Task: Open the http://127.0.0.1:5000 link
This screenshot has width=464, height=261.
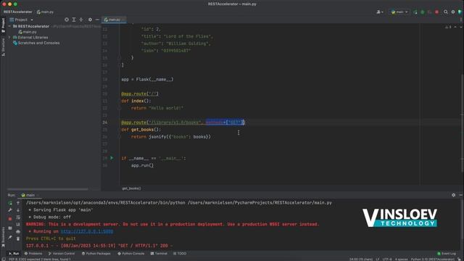Action: [87, 231]
